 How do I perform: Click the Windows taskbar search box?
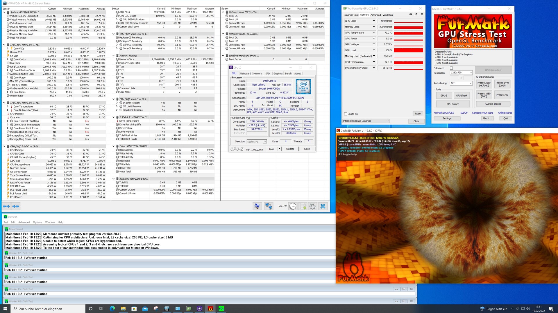(48, 309)
